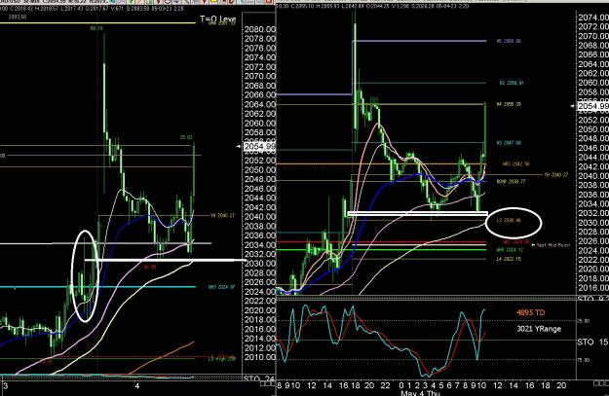Click 2010.00 on the left chart price axis
Viewport: 609px width, 396px height.
coord(260,357)
